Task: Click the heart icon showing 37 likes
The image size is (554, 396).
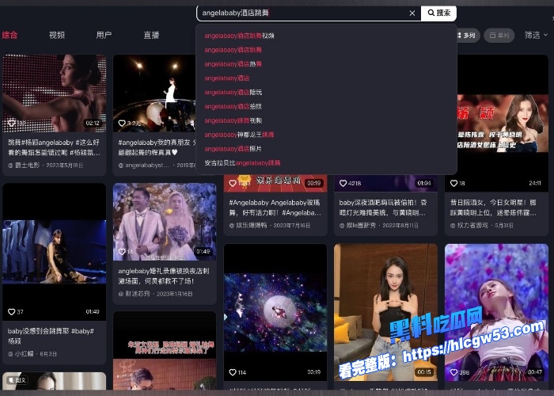Action: click(11, 312)
